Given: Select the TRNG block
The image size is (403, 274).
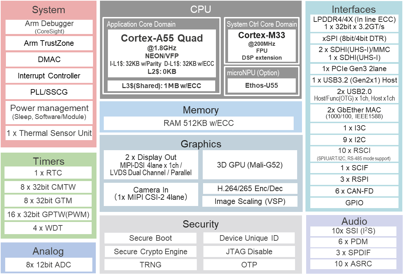Looking at the screenshot, I should (x=150, y=265).
